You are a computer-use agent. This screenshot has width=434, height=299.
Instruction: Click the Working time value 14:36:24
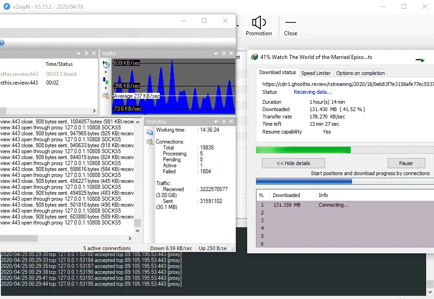(210, 130)
